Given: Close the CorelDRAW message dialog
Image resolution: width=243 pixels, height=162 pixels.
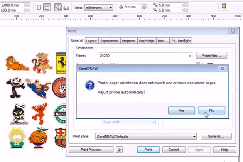Looking at the screenshot, I should [x=223, y=68].
